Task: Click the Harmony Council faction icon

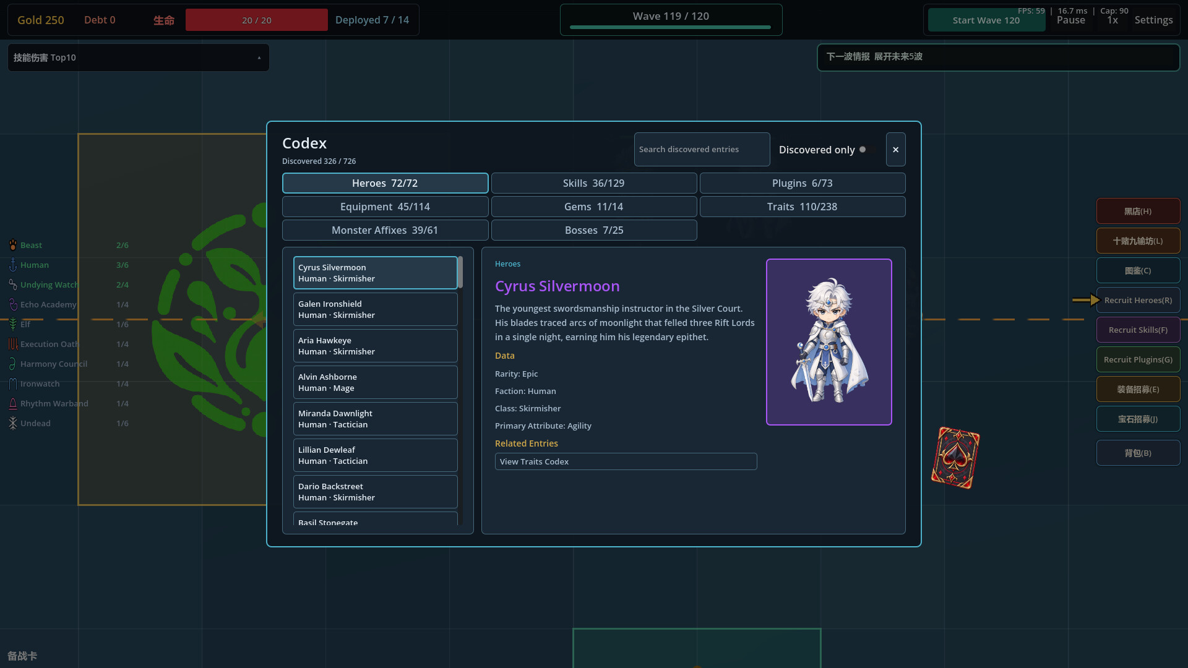Action: click(13, 364)
